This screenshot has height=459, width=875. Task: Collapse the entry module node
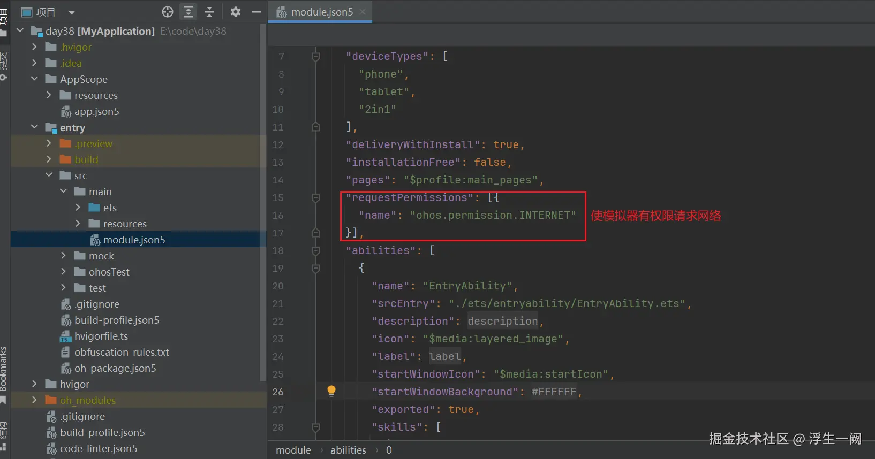[x=35, y=127]
